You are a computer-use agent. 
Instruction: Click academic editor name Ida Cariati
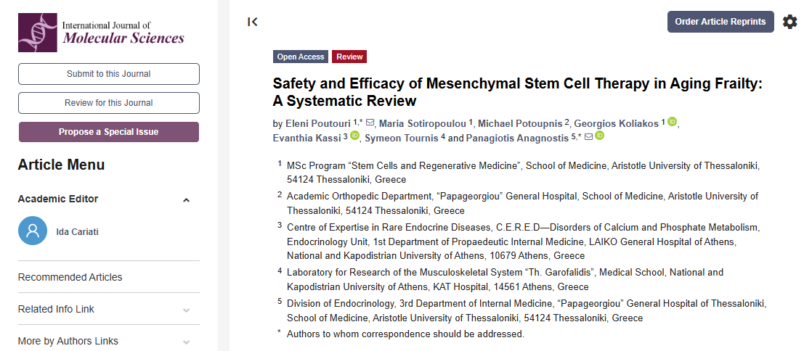click(77, 231)
